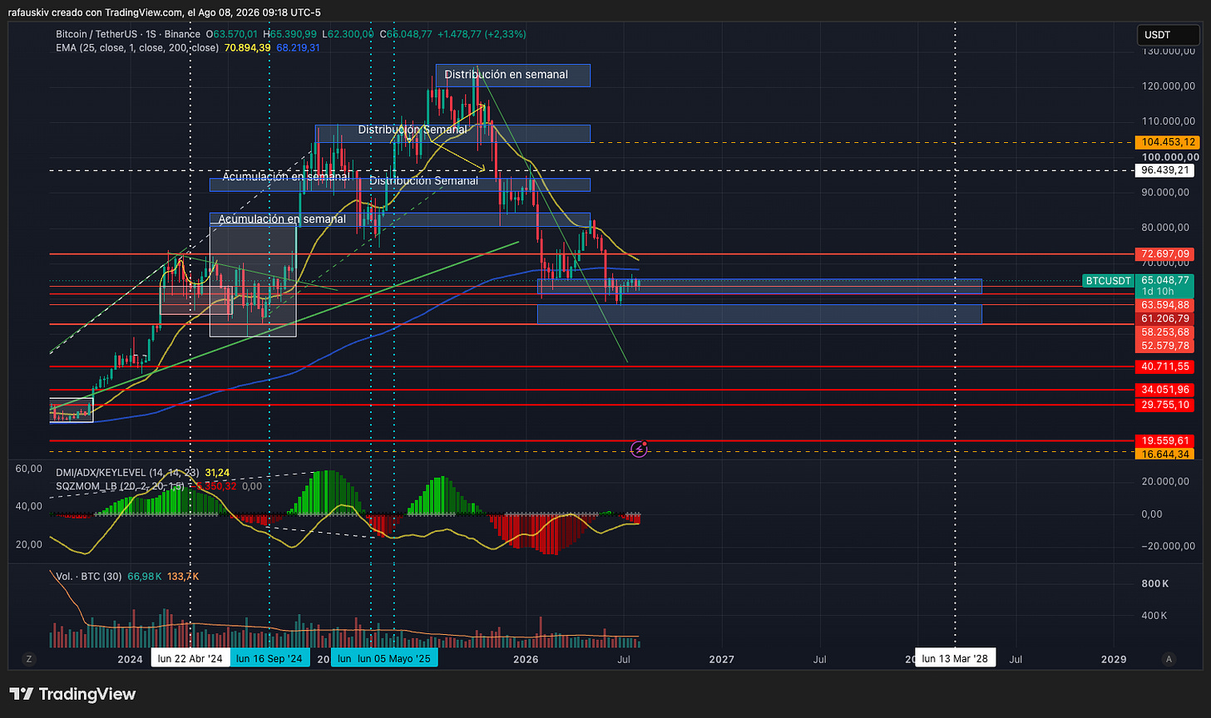This screenshot has height=718, width=1211.
Task: Click the 100.000,00 price axis label
Action: pyautogui.click(x=1169, y=156)
